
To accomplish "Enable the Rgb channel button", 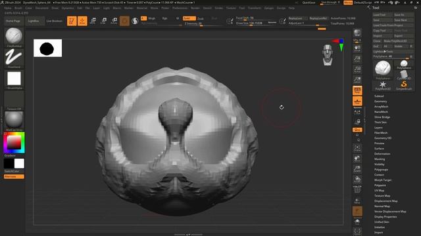I will [165, 18].
